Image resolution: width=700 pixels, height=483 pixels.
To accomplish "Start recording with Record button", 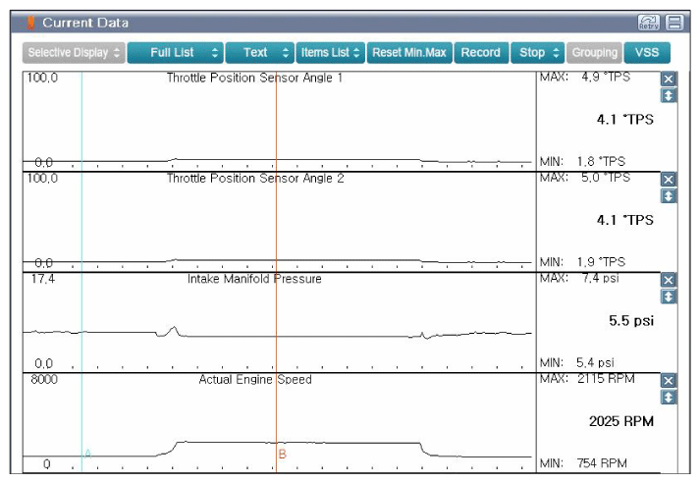I will pyautogui.click(x=481, y=53).
